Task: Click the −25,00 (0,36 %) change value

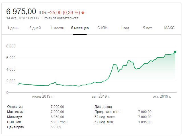Action: pyautogui.click(x=63, y=12)
